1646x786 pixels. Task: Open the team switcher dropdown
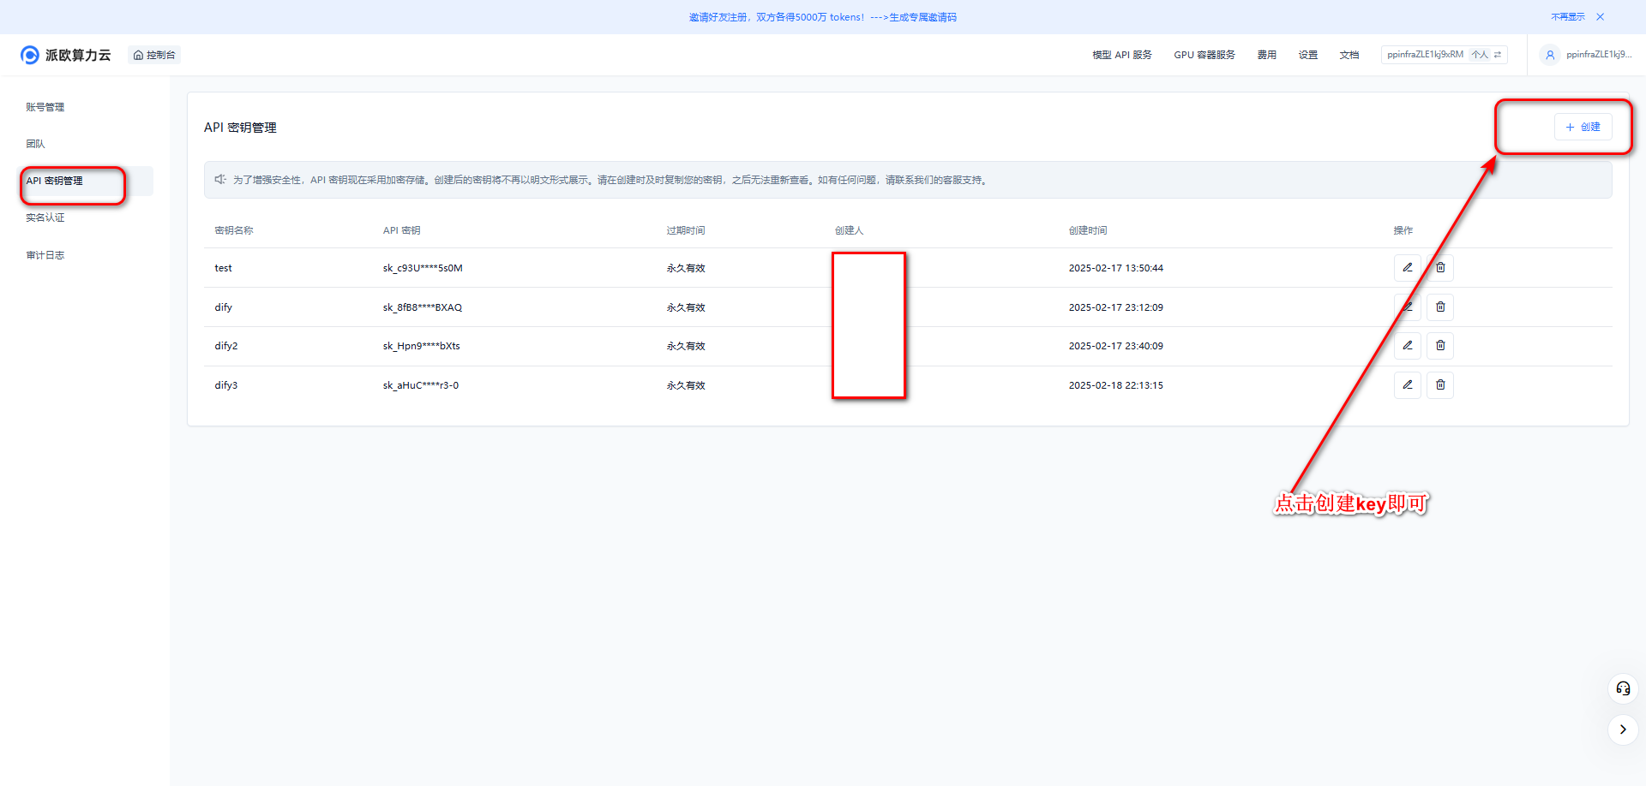pyautogui.click(x=1444, y=55)
